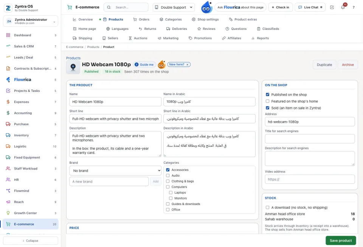Close the 'New here?' hint
The height and width of the screenshot is (247, 363).
(x=187, y=65)
